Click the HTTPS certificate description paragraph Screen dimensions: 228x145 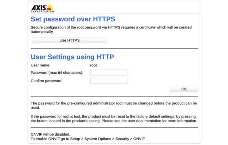[111, 29]
